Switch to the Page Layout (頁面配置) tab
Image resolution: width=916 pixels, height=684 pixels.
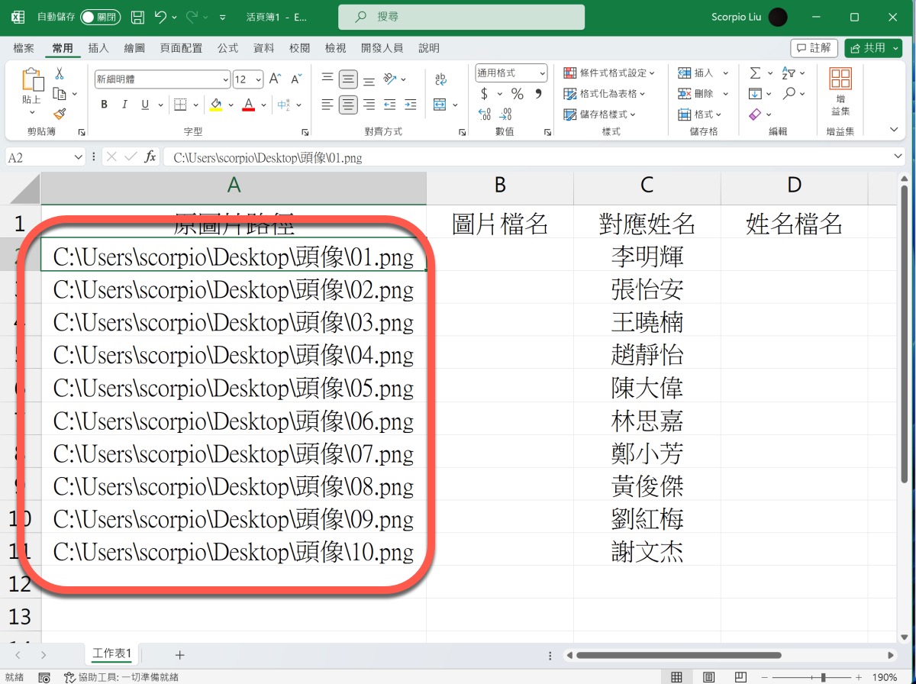pyautogui.click(x=181, y=48)
